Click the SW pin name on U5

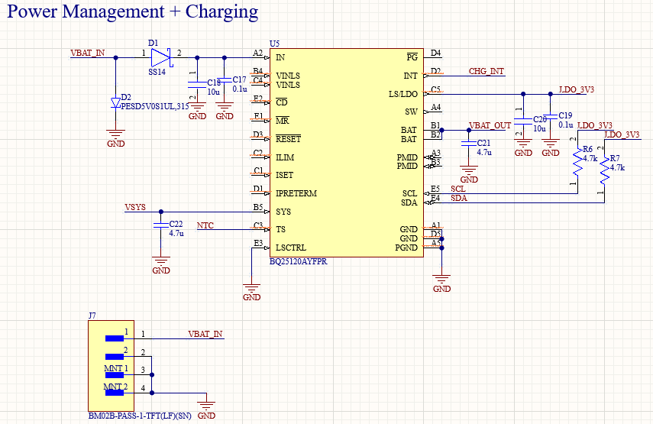point(411,112)
